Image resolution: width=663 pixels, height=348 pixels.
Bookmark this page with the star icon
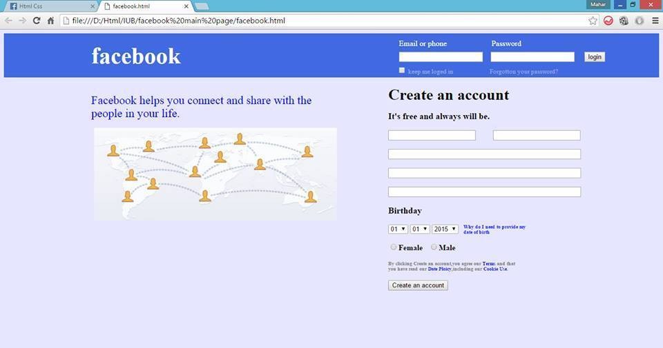593,21
